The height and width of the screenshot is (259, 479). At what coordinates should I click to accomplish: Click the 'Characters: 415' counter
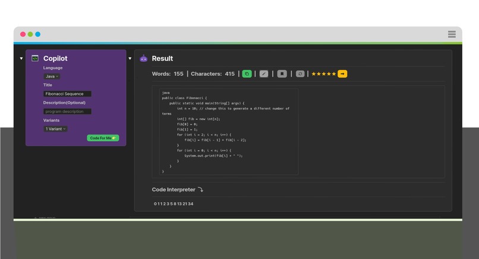point(213,73)
